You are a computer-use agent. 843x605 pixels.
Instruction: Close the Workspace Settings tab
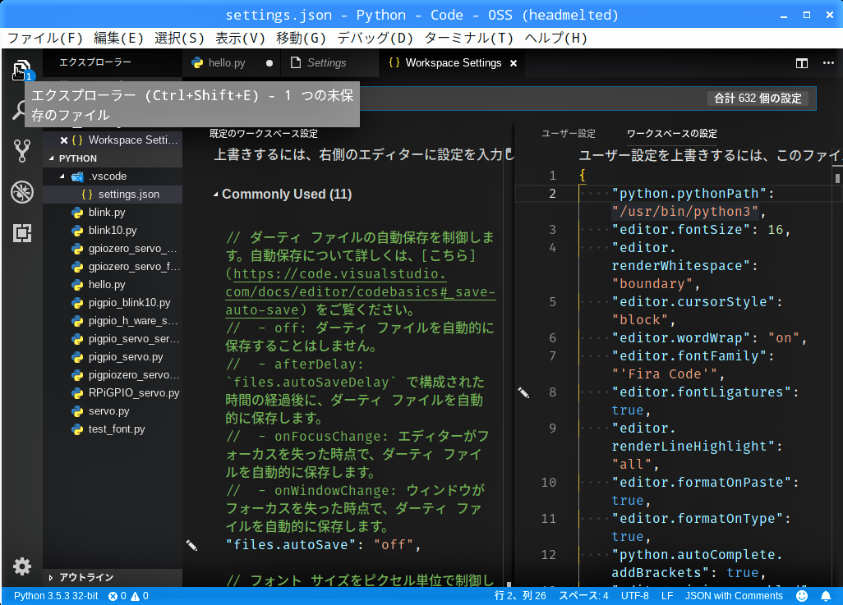coord(514,63)
